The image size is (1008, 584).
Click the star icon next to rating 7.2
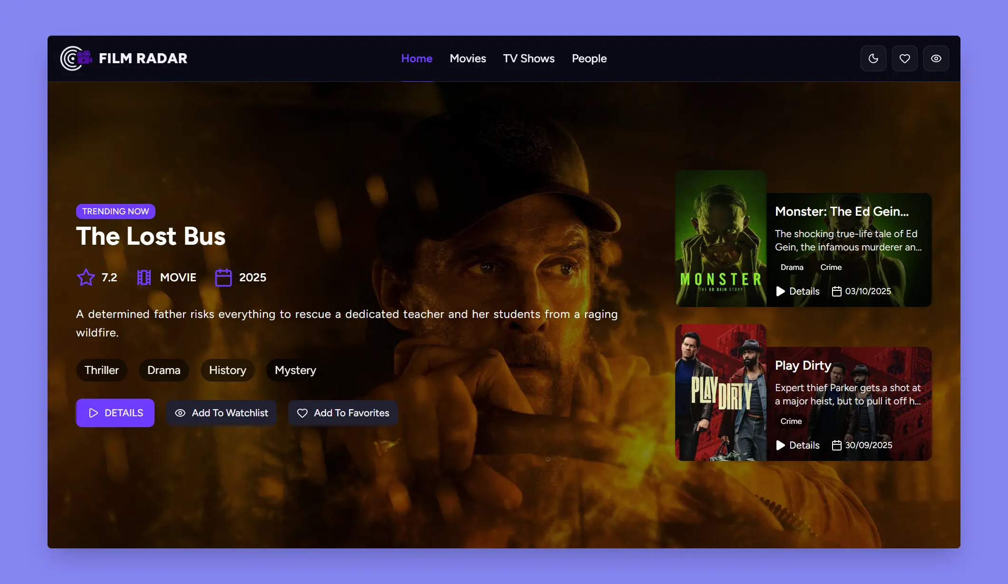pyautogui.click(x=86, y=277)
